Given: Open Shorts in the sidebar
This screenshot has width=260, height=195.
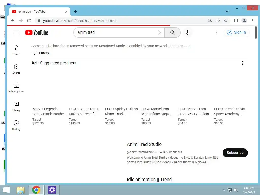Looking at the screenshot, I should (x=16, y=69).
